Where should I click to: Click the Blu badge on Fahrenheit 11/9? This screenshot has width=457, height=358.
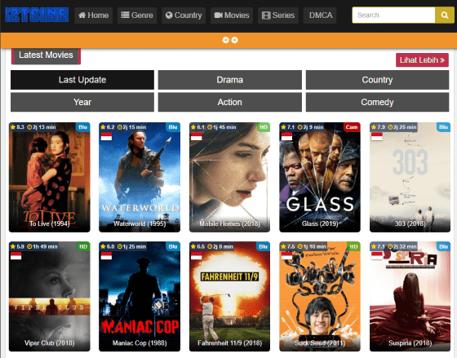pyautogui.click(x=263, y=246)
